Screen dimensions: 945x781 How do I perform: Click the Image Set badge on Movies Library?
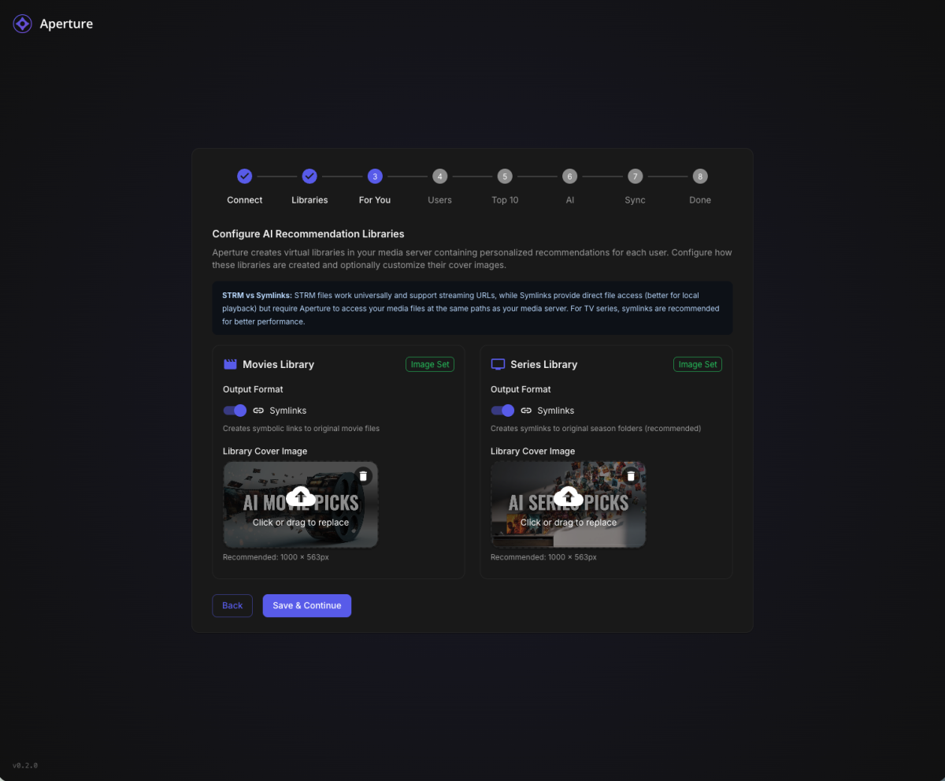(430, 363)
